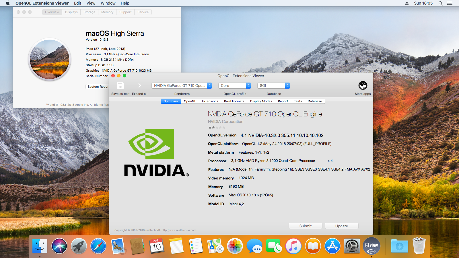Open Notes icon in the Dock
This screenshot has height=258, width=459.
176,246
